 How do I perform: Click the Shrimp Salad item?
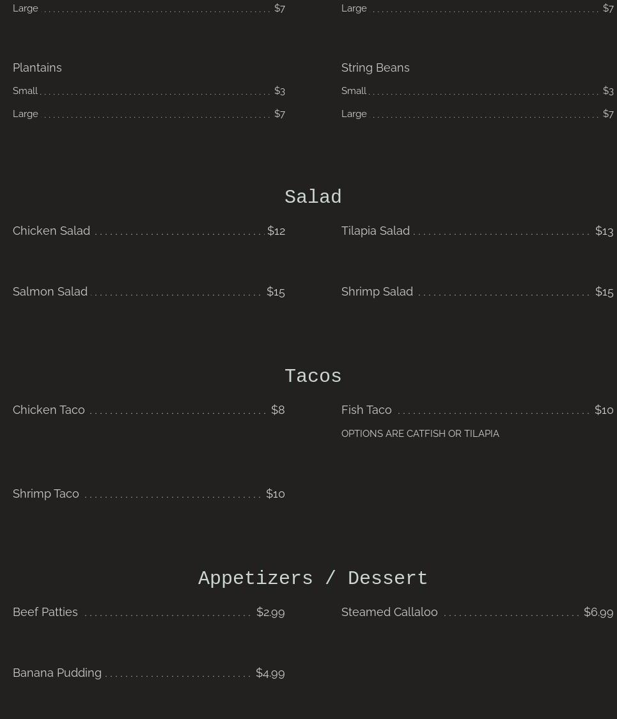click(x=377, y=292)
